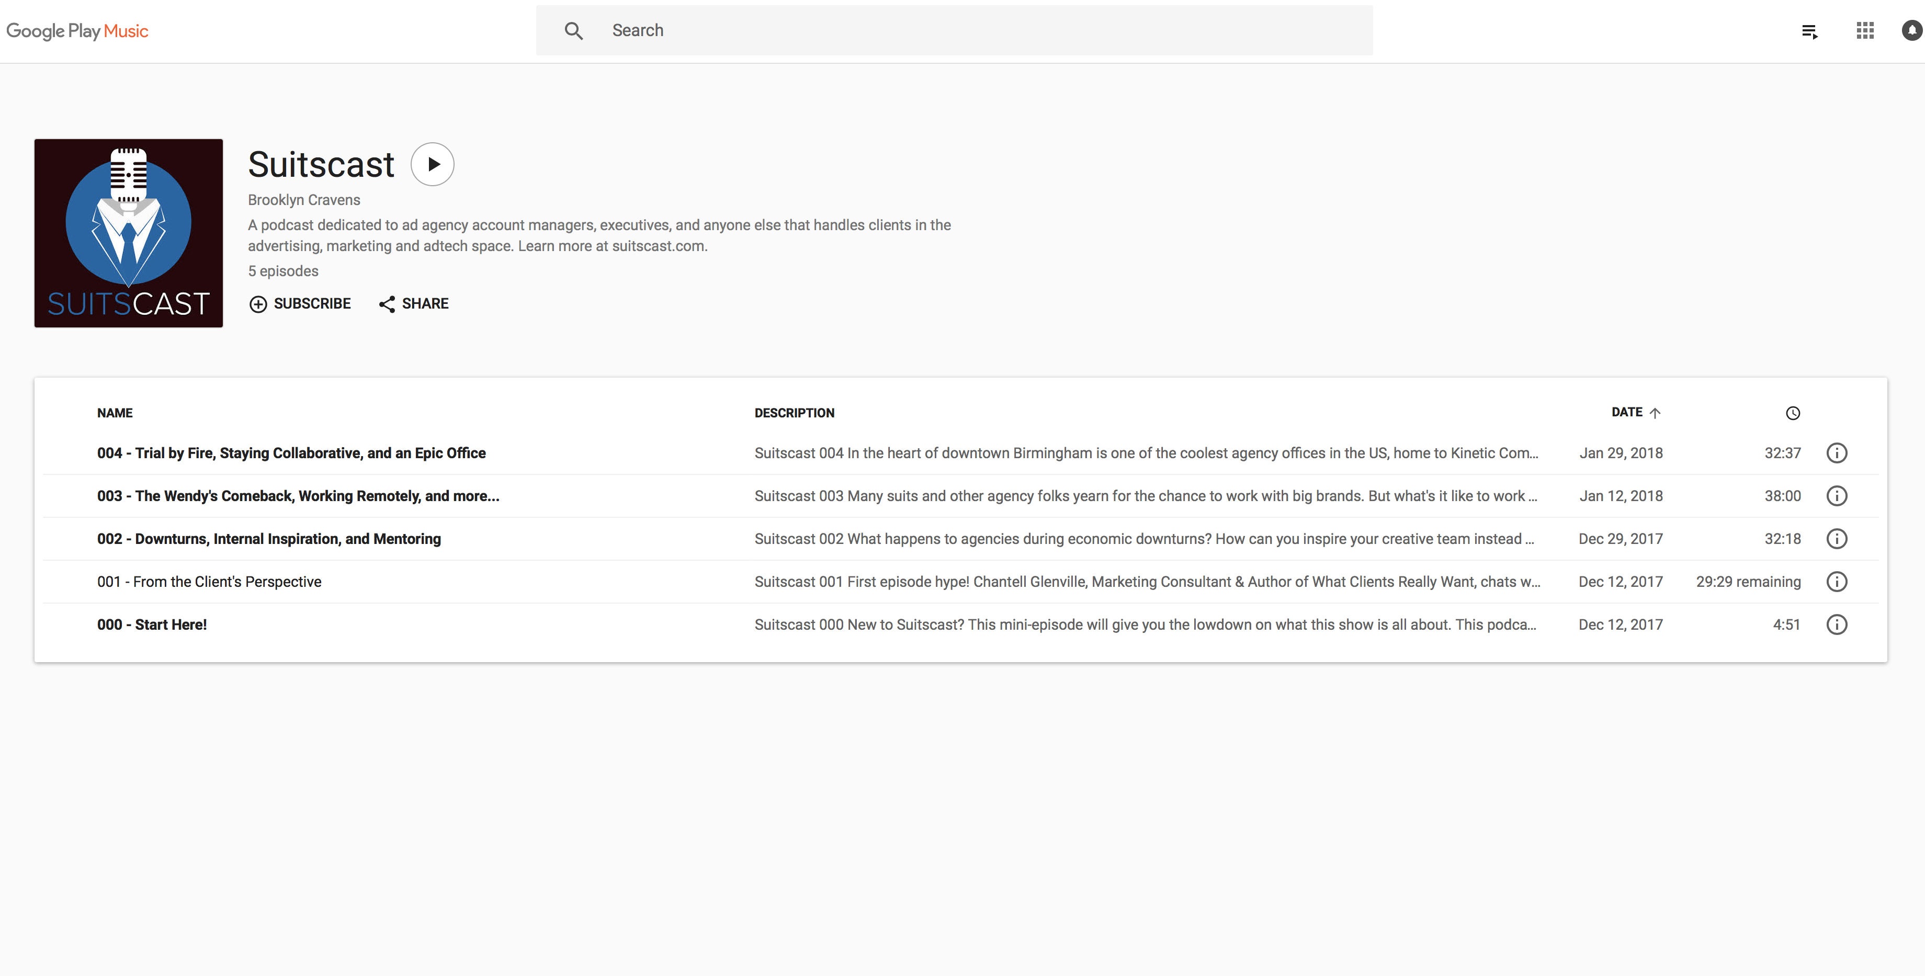The image size is (1925, 976).
Task: Sort episodes by Name column
Action: 115,413
